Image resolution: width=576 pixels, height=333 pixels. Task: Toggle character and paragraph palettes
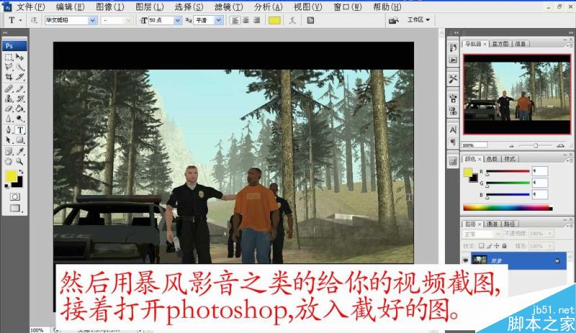coord(310,20)
